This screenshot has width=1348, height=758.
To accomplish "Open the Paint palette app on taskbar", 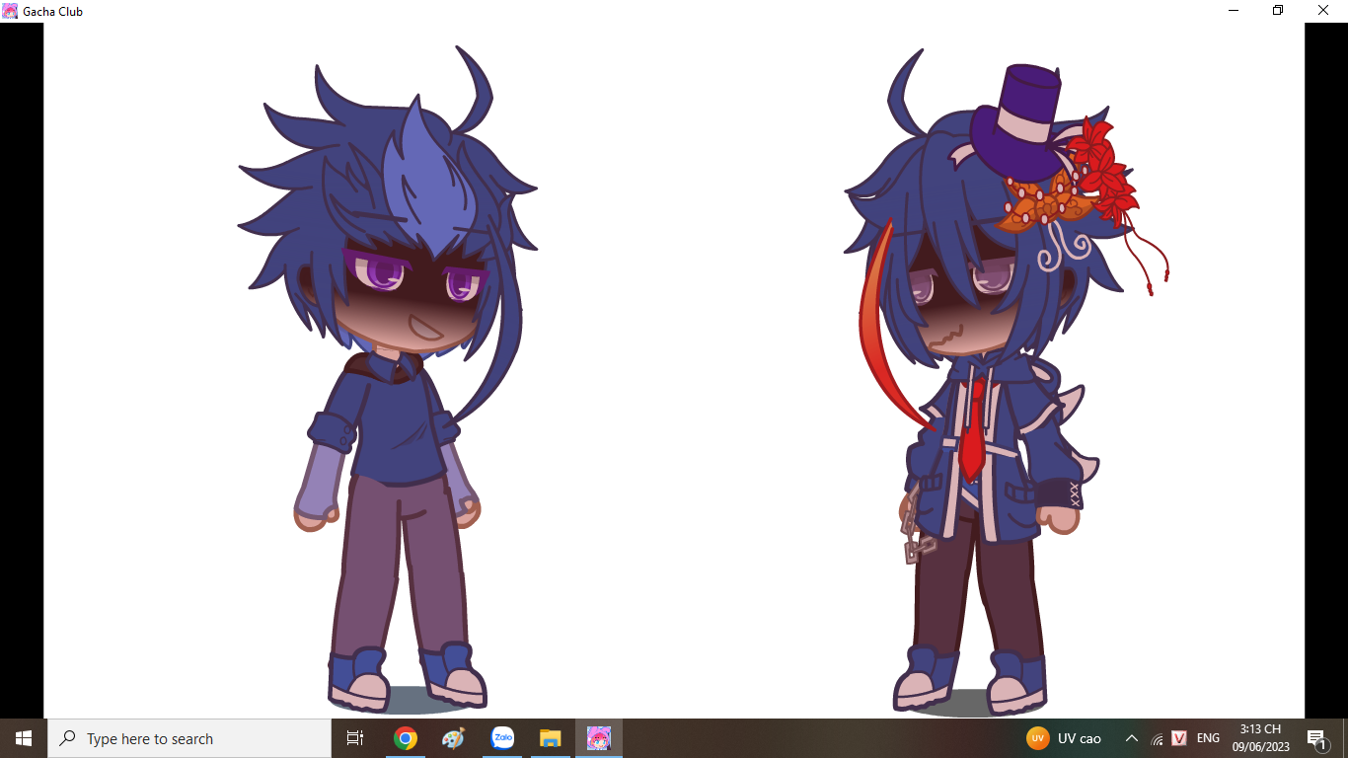I will 453,738.
